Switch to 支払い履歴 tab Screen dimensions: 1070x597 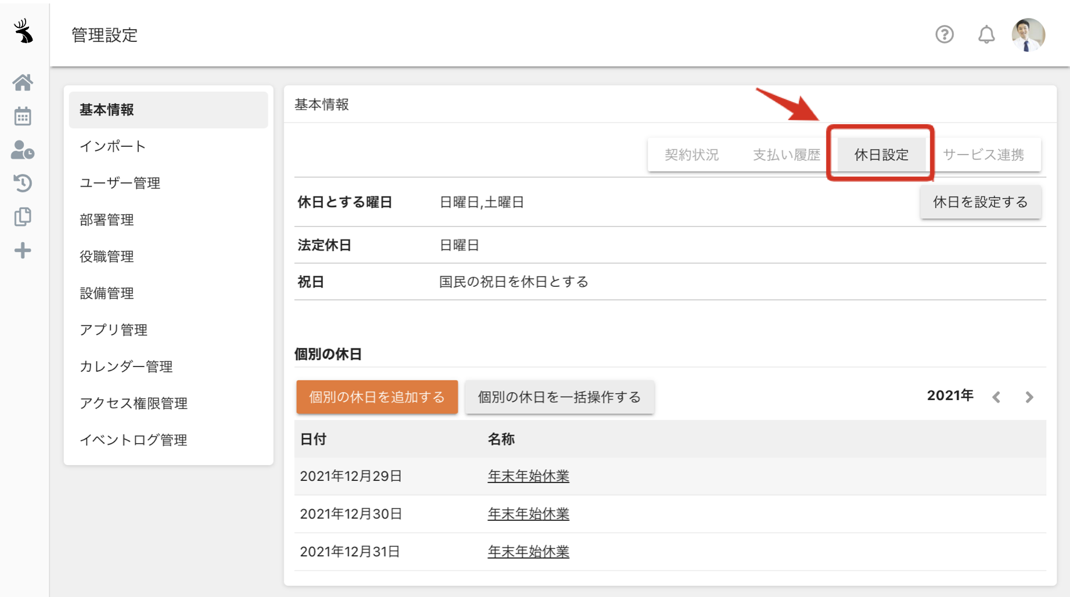click(x=787, y=155)
